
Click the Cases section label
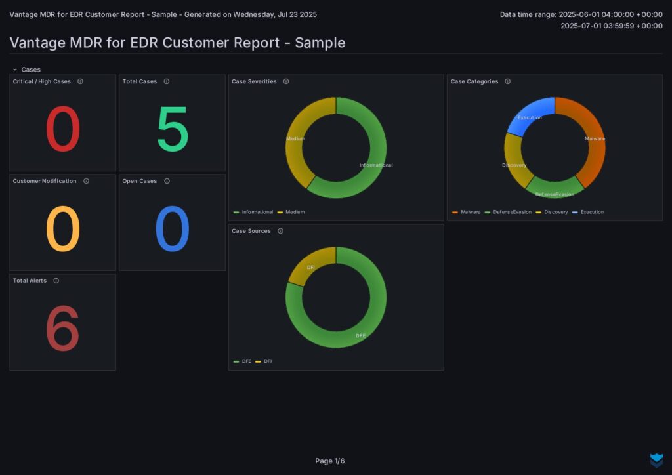[31, 70]
